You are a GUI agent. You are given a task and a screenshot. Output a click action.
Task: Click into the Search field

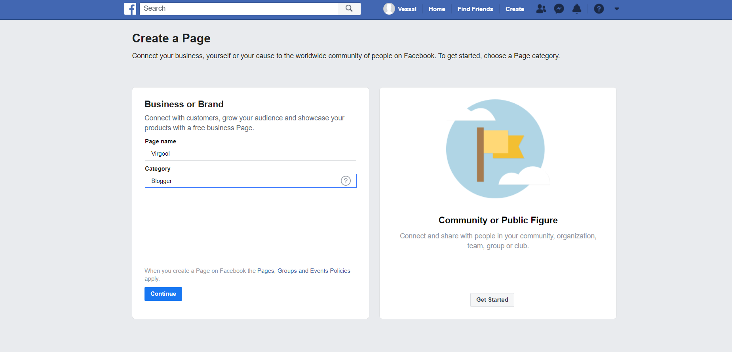[239, 9]
